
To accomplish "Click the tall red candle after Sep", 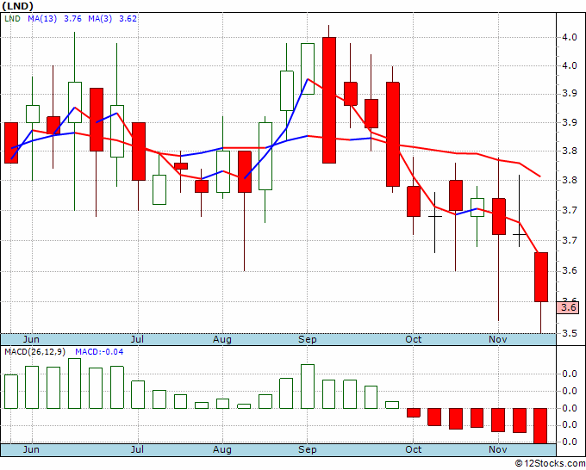I will [329, 100].
